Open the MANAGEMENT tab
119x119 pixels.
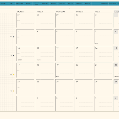pos(20,4)
